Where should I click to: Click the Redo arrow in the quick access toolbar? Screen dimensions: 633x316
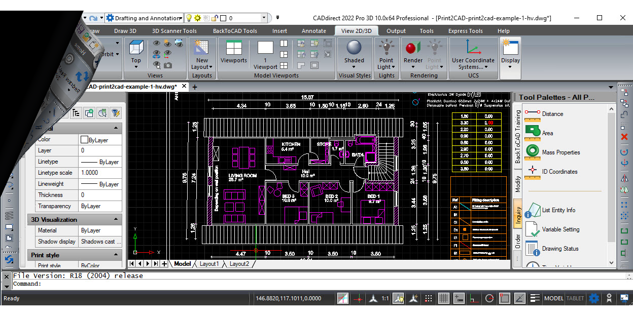click(x=92, y=18)
